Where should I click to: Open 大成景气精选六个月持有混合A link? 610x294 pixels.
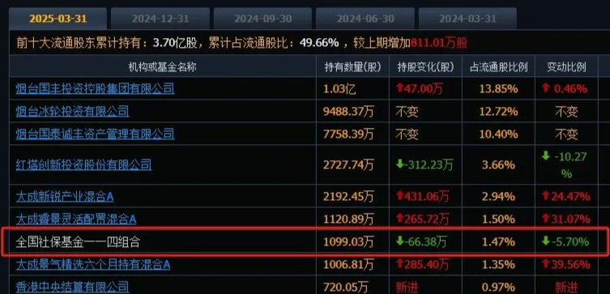coord(93,265)
